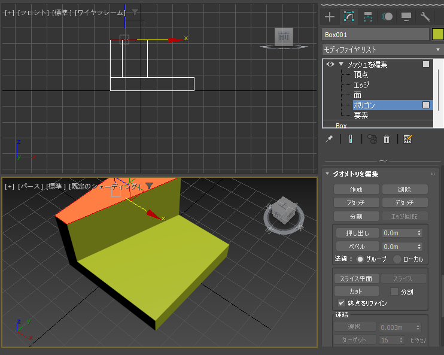
Task: Click the 削除 button
Action: pos(405,189)
